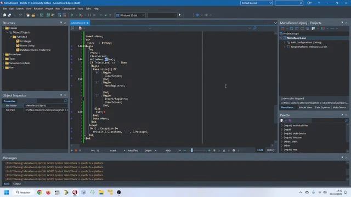Open the Tools menu
351x197 pixels.
pyautogui.click(x=80, y=9)
